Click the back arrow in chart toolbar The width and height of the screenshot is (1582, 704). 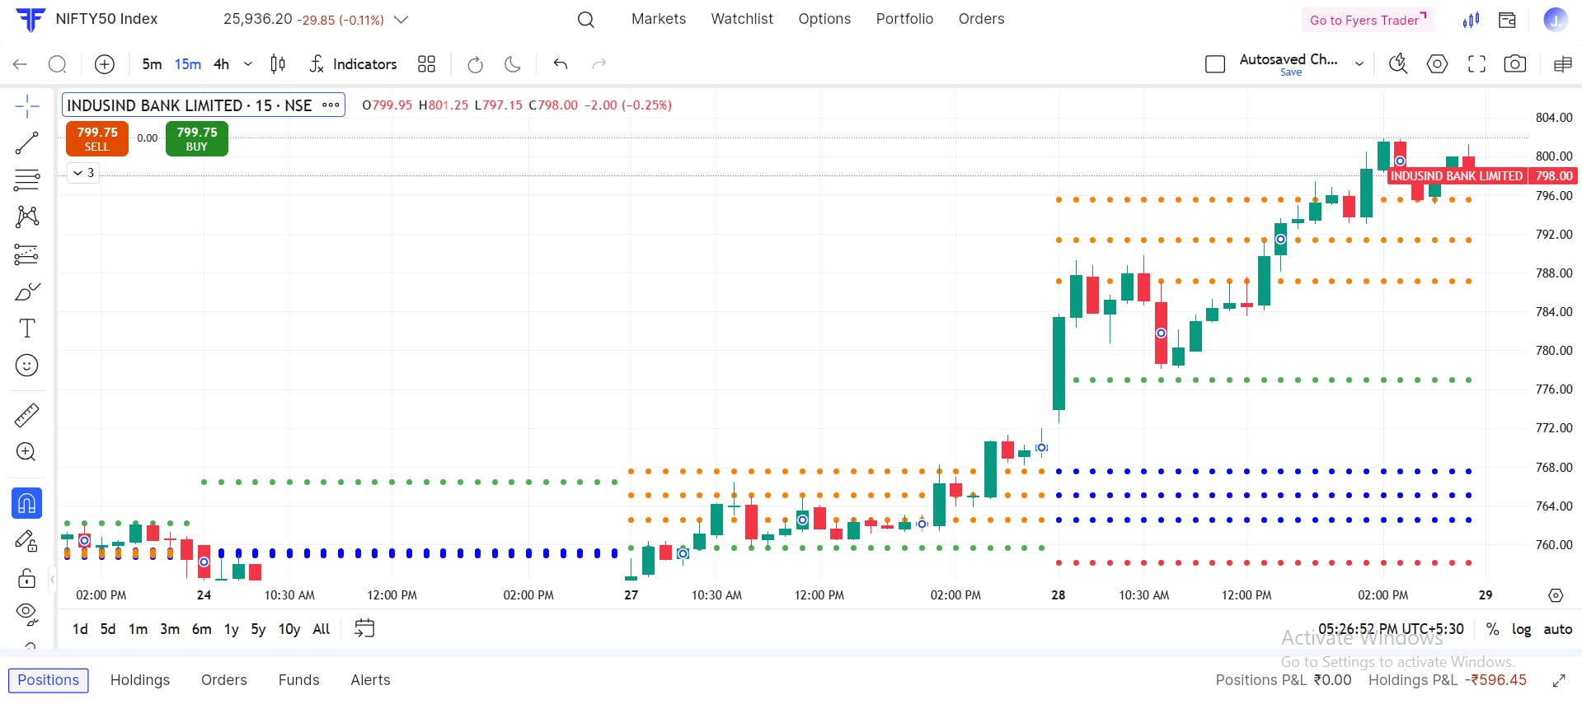tap(20, 64)
